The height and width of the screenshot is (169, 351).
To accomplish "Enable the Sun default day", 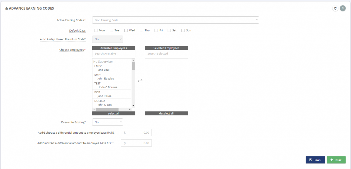I will click(x=183, y=30).
